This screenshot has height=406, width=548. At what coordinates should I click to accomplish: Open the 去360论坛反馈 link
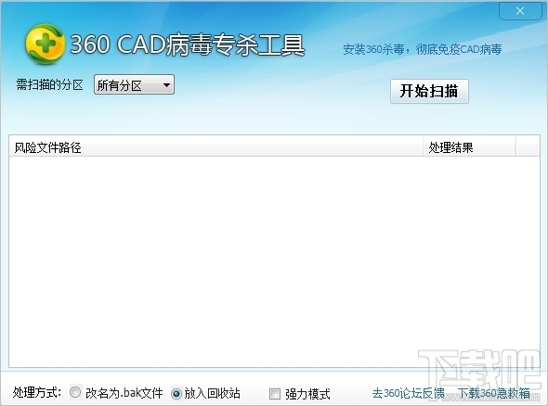coord(408,393)
